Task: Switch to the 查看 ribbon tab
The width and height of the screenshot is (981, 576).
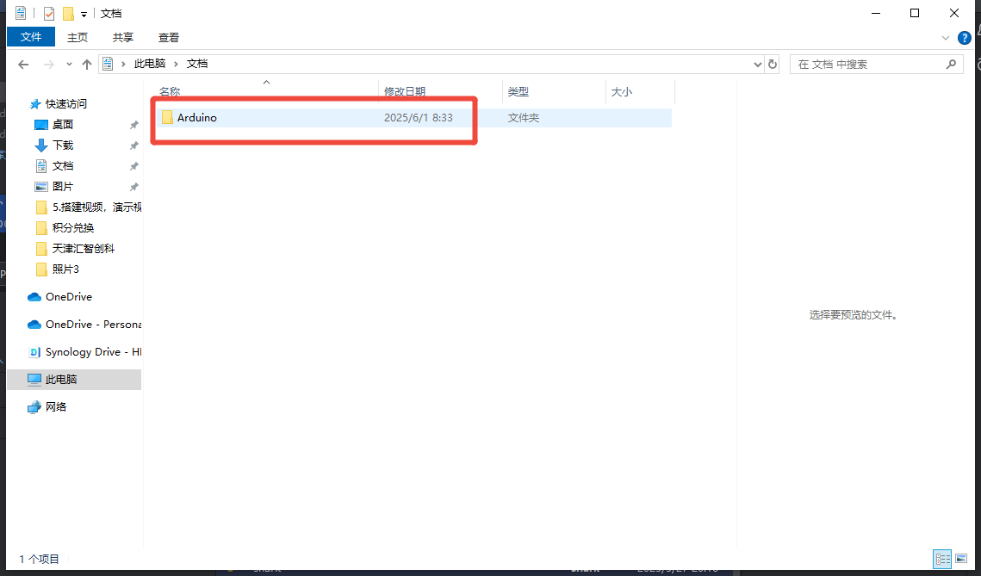Action: 169,37
